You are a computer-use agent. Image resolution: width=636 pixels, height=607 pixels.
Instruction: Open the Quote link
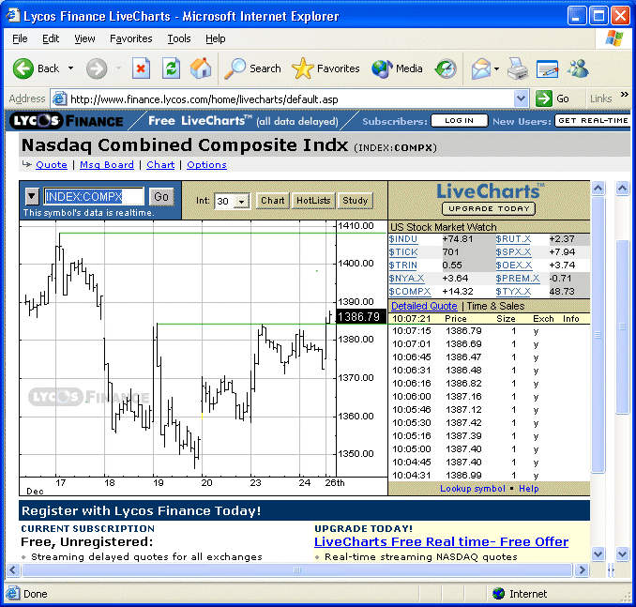(52, 165)
